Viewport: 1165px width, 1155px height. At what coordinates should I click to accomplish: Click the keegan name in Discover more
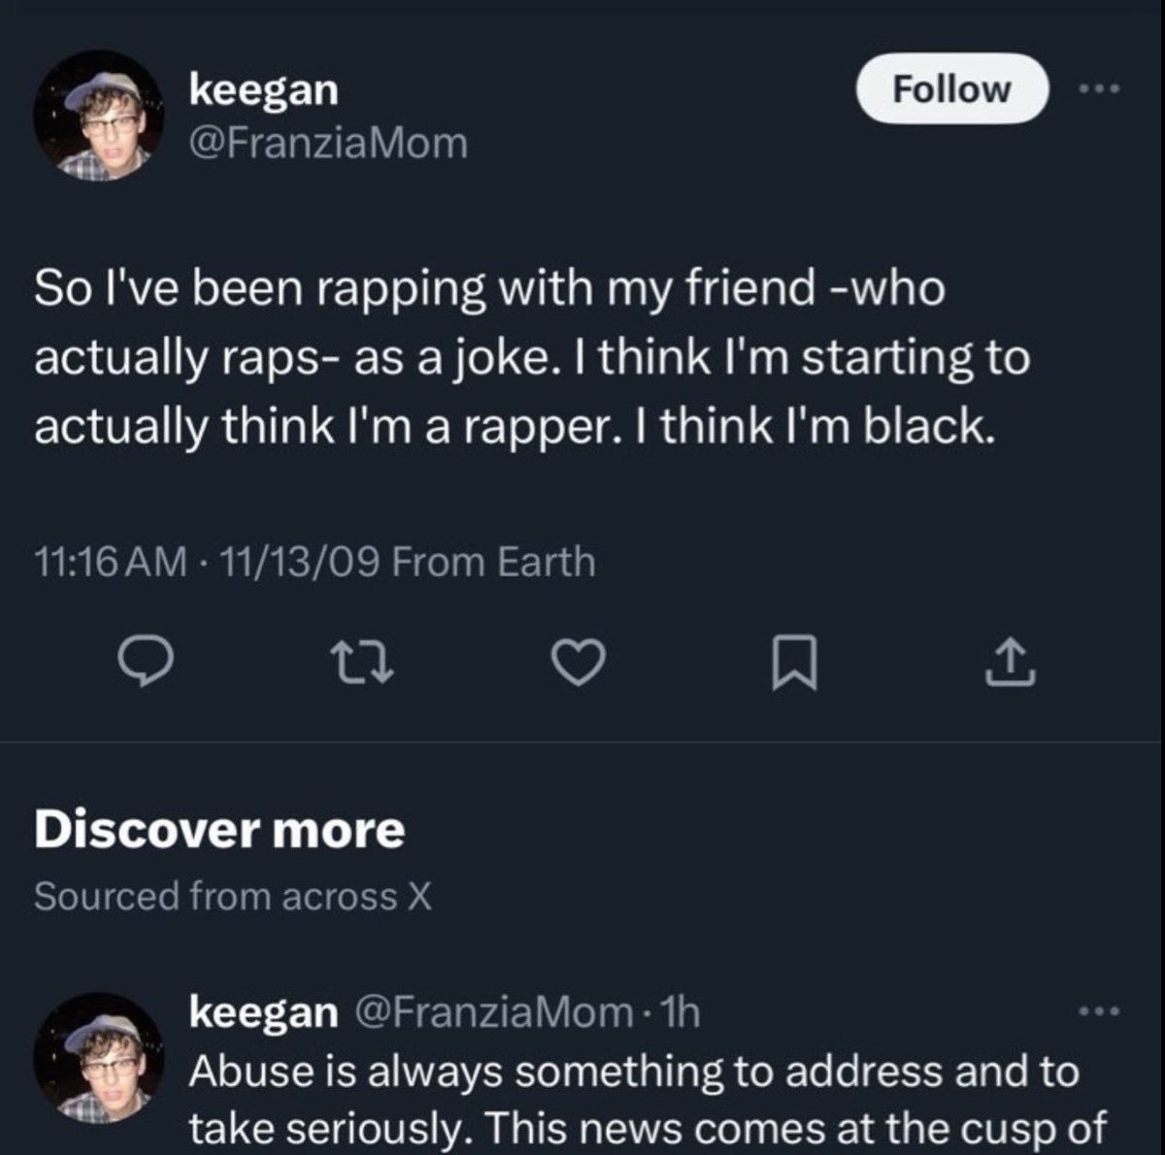(x=263, y=1013)
